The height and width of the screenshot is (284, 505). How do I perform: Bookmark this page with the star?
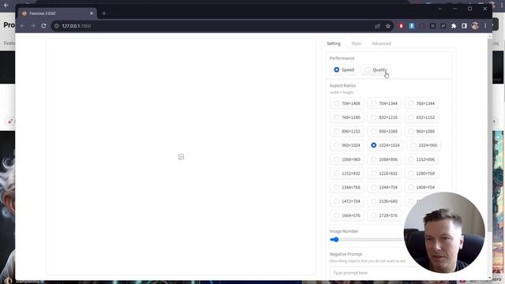tap(388, 26)
